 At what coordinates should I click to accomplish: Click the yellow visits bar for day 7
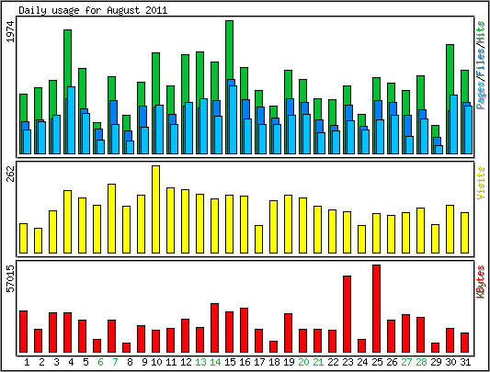point(111,219)
